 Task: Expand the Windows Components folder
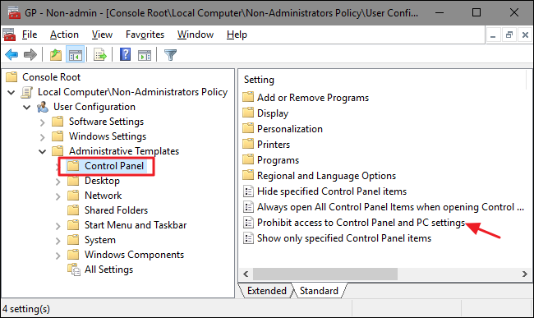[x=58, y=255]
